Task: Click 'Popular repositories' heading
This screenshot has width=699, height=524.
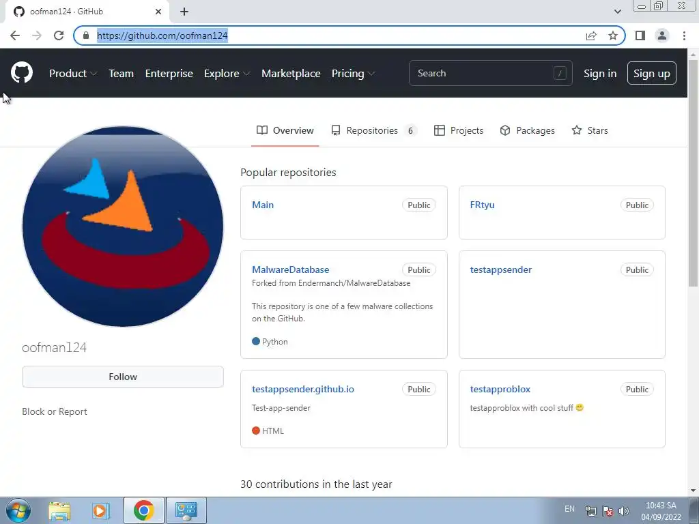Action: pyautogui.click(x=288, y=173)
